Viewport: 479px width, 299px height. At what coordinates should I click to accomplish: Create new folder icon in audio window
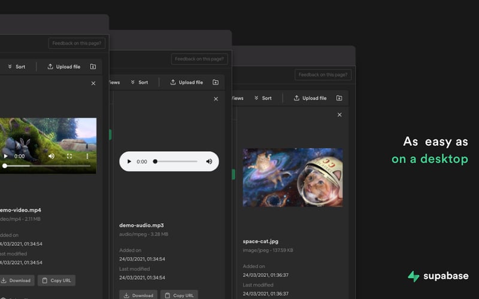216,83
